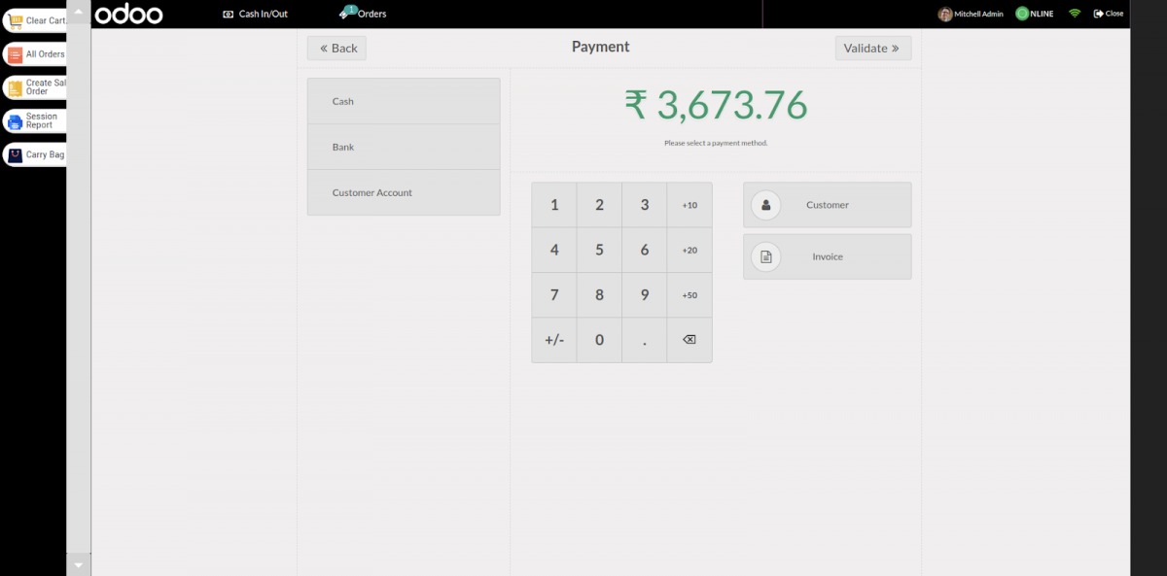Click the Wi-Fi connection status icon
1167x576 pixels.
tap(1075, 14)
